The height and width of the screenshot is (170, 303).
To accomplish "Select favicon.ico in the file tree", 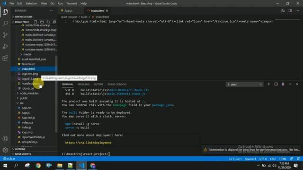I will (x=28, y=64).
